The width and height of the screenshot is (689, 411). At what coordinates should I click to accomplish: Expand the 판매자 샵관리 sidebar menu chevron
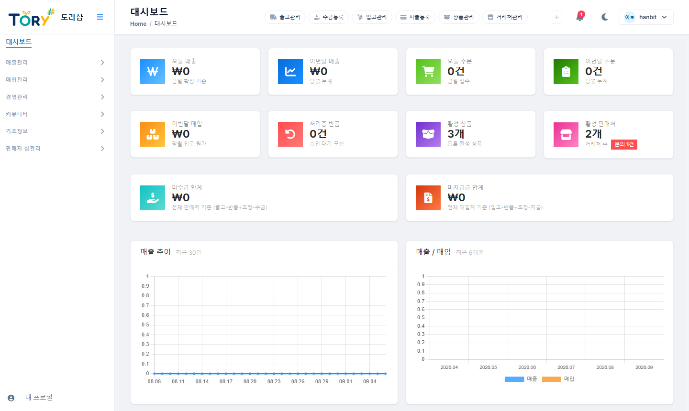102,149
